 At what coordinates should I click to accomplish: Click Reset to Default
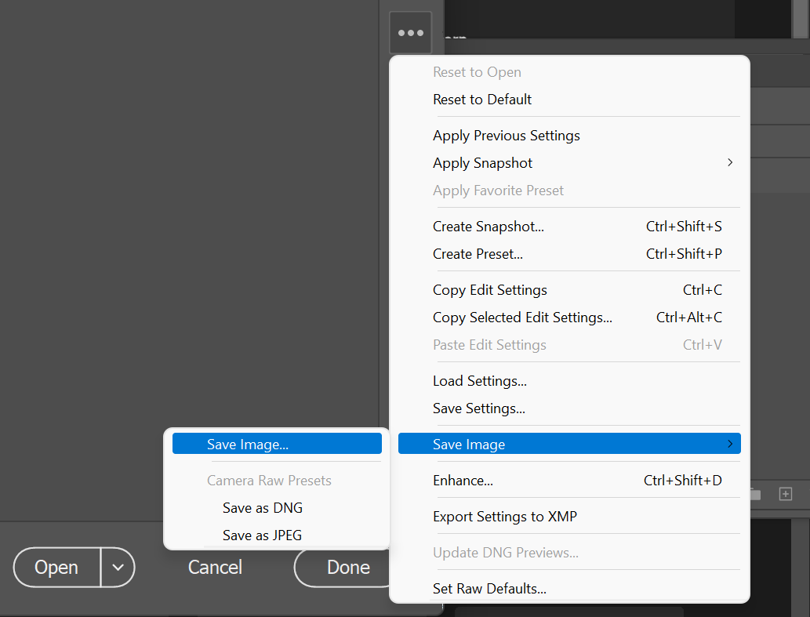coord(481,100)
